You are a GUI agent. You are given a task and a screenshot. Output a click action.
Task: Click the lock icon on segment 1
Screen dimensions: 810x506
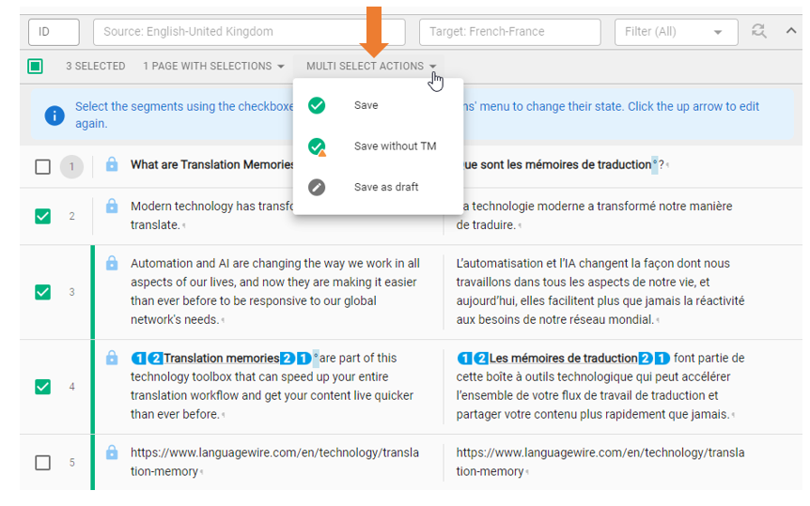tap(112, 165)
